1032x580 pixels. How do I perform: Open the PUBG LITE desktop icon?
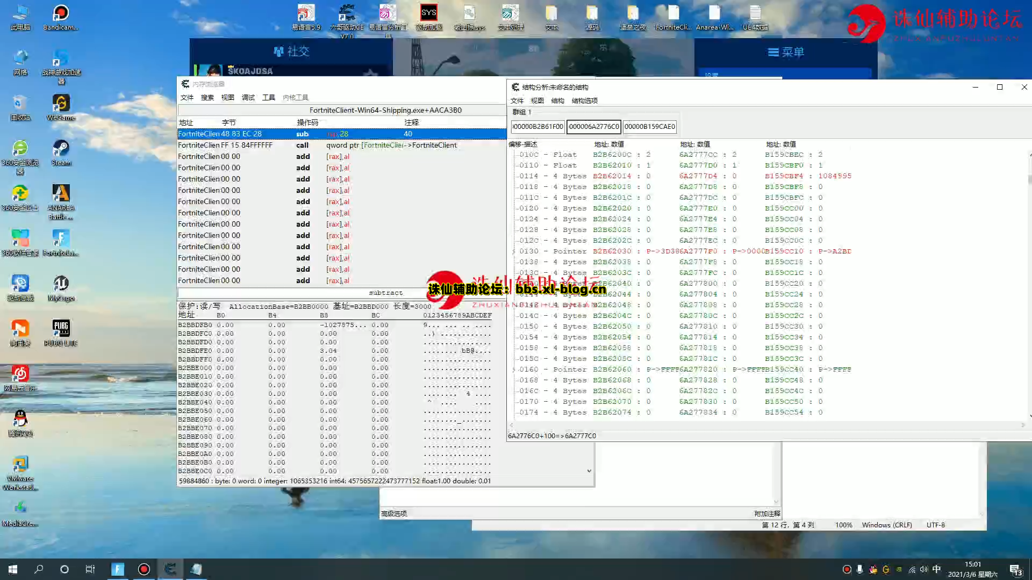click(x=61, y=333)
